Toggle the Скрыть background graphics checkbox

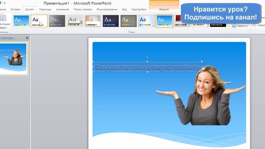click(254, 25)
